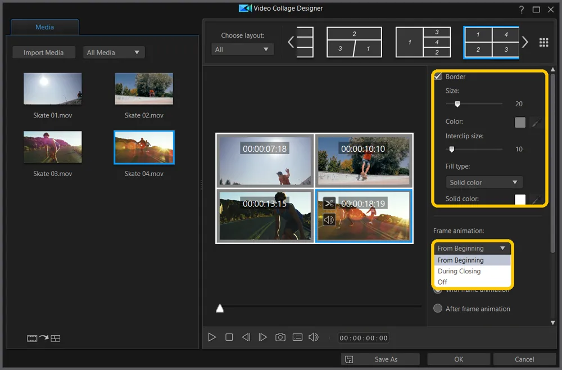Click the border Size value 20
Viewport: 562px width, 370px height.
519,104
